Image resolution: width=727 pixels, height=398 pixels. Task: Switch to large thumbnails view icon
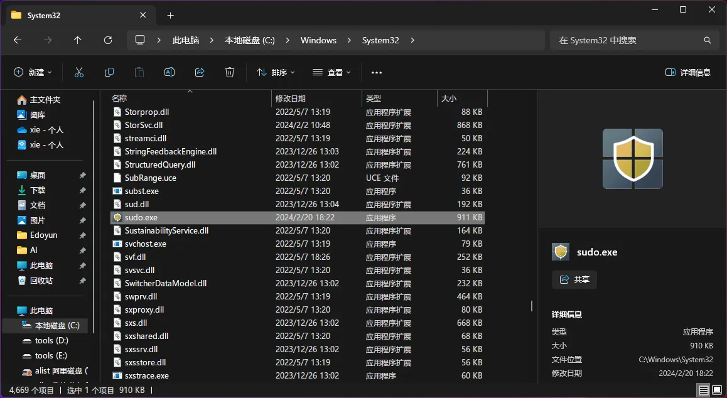coord(717,390)
